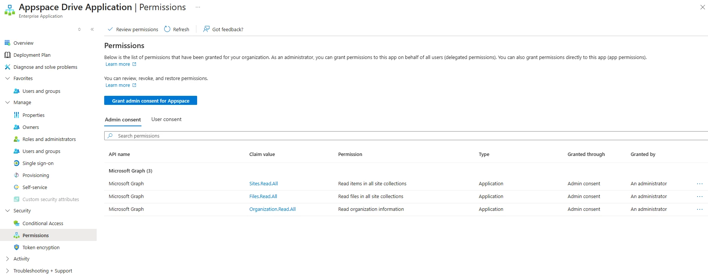Click the Granted by column header
The width and height of the screenshot is (708, 280).
coord(643,154)
